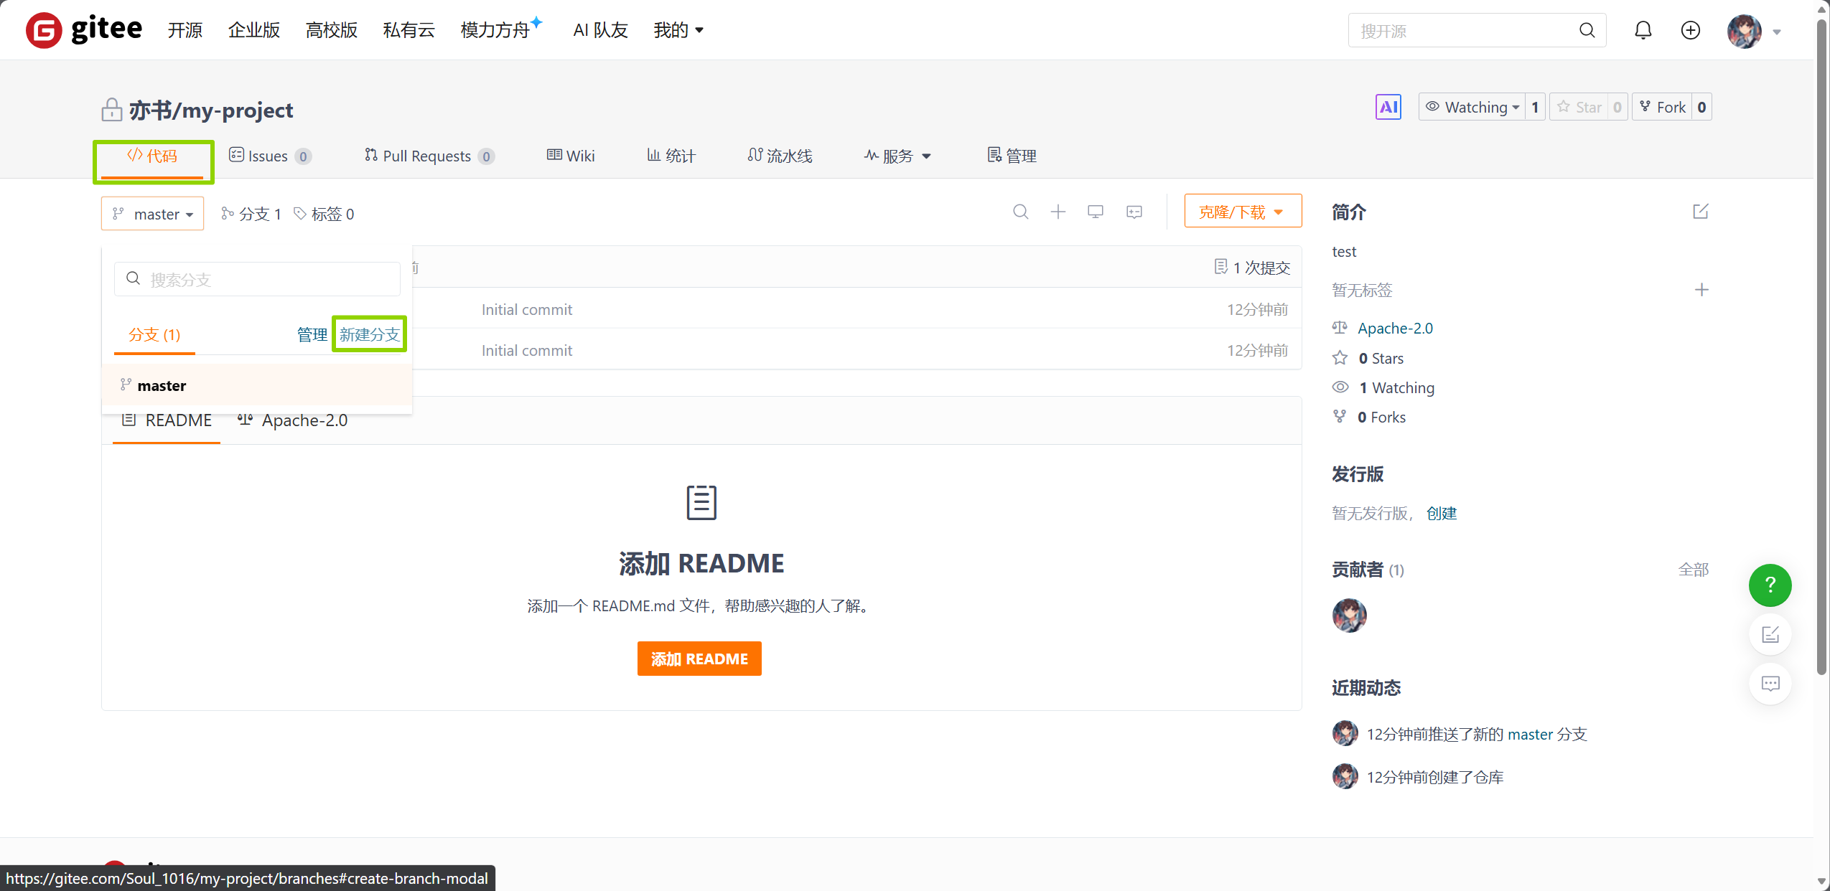Open the 服务 dropdown menu
The image size is (1830, 891).
(897, 156)
